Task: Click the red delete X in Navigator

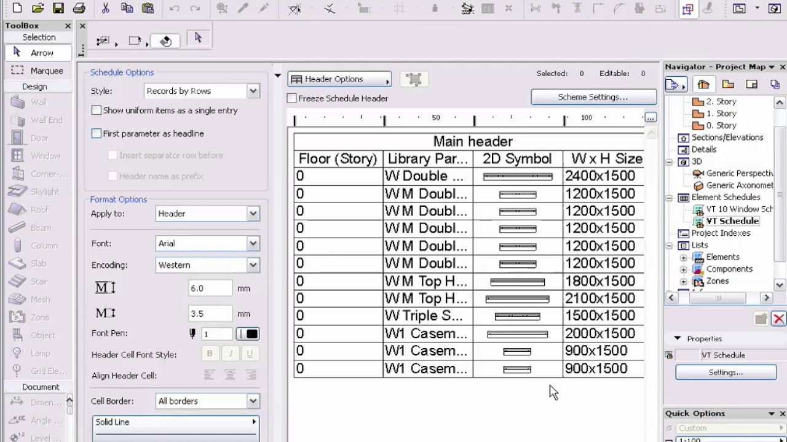Action: tap(779, 319)
